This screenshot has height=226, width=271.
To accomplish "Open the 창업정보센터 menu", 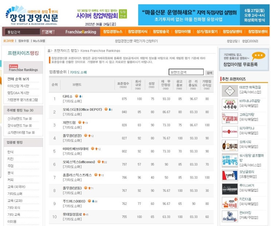I will coord(258,32).
